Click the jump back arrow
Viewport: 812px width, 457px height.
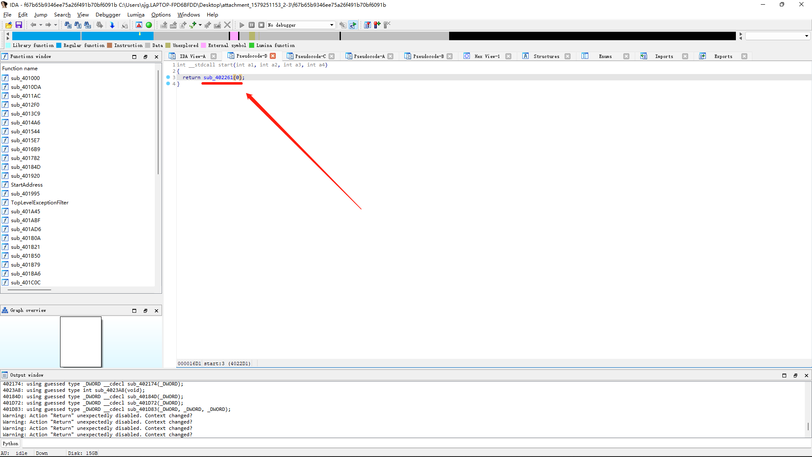coord(33,25)
